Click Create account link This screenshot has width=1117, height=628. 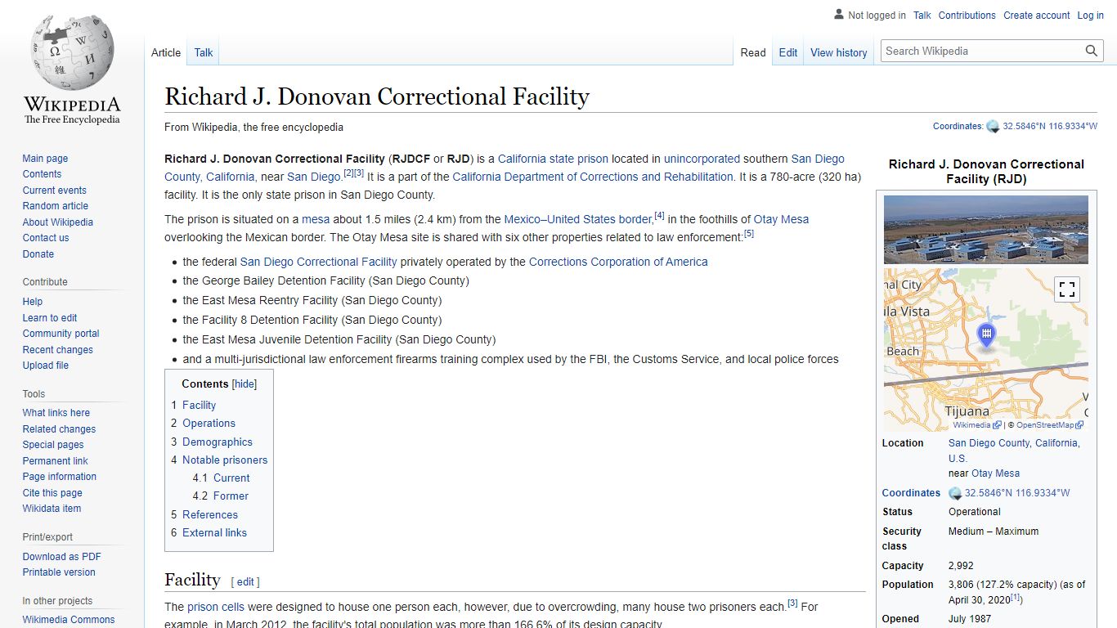[1037, 16]
